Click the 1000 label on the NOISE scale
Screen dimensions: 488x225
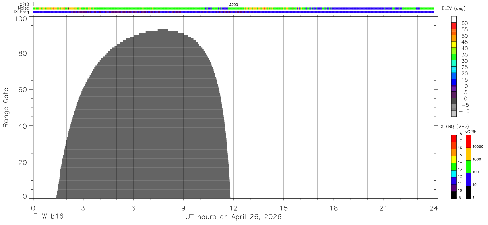[477, 159]
